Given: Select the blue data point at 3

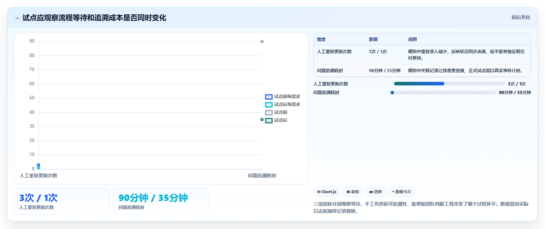Looking at the screenshot, I should click(x=38, y=165).
